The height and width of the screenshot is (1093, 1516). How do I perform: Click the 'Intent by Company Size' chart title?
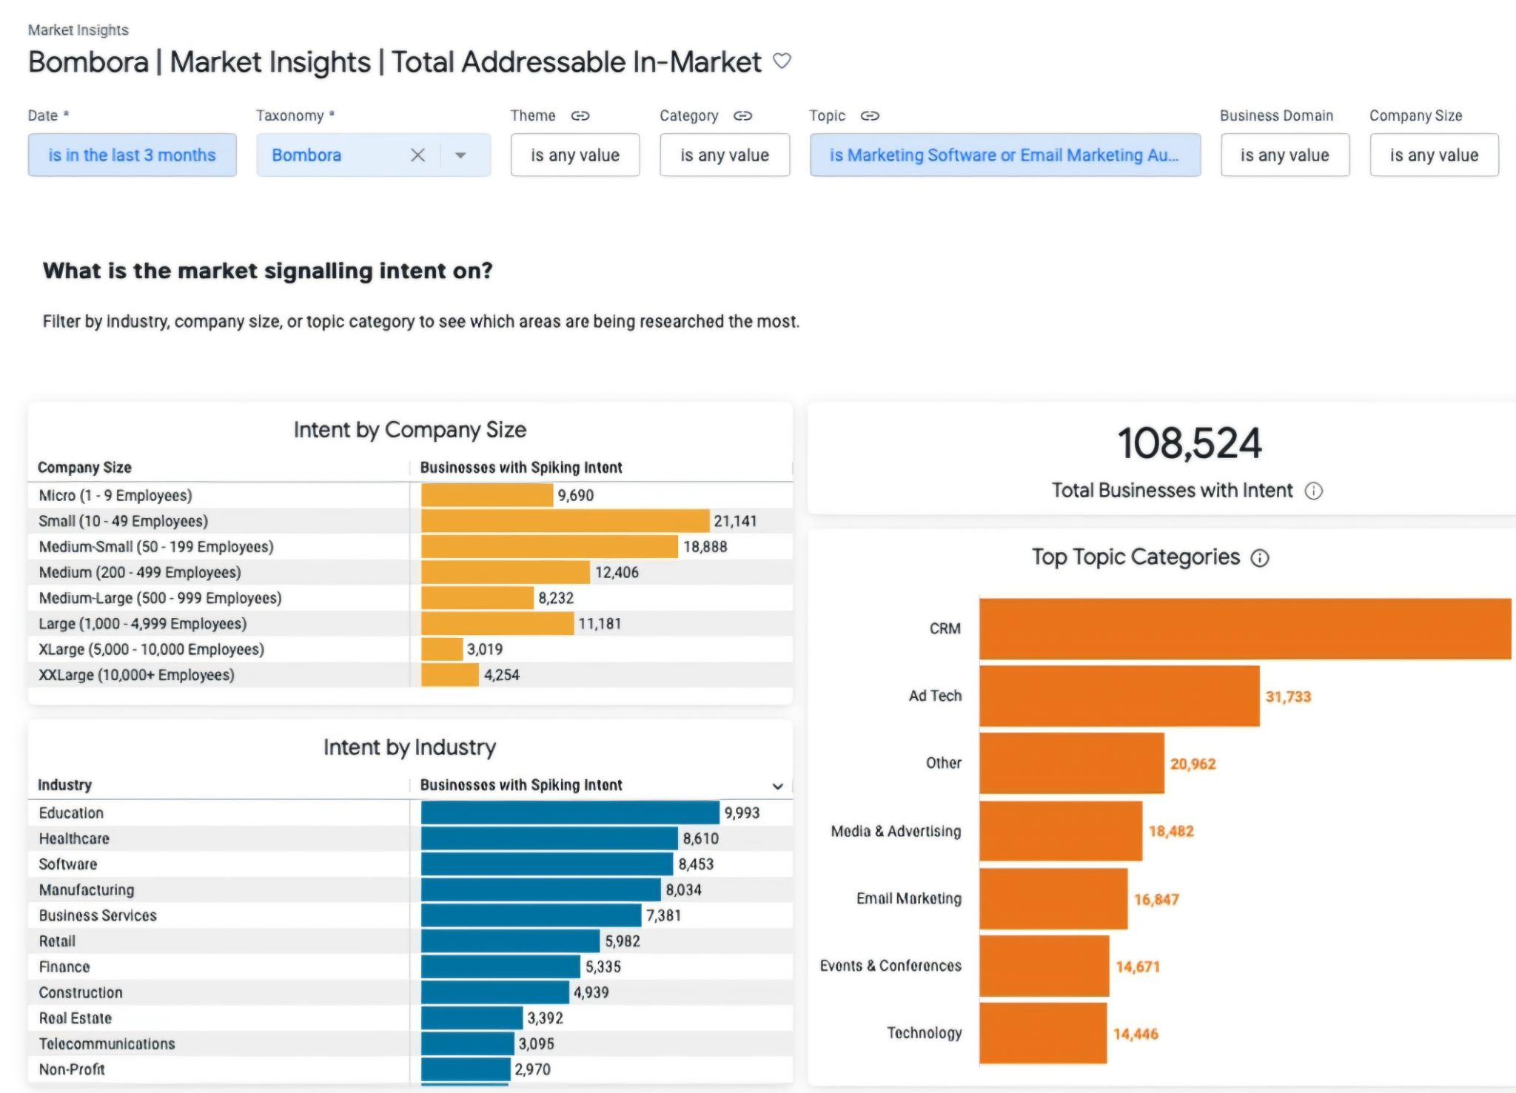click(410, 430)
